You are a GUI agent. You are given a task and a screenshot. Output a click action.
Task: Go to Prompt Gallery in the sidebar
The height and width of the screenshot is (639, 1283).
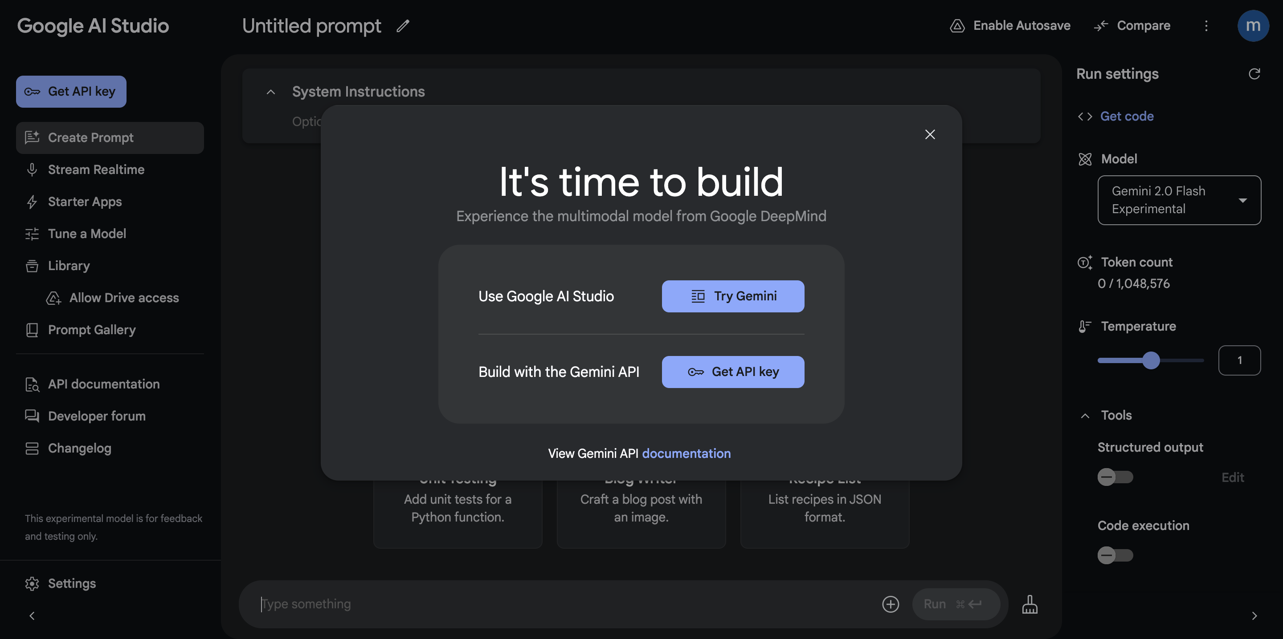[92, 330]
